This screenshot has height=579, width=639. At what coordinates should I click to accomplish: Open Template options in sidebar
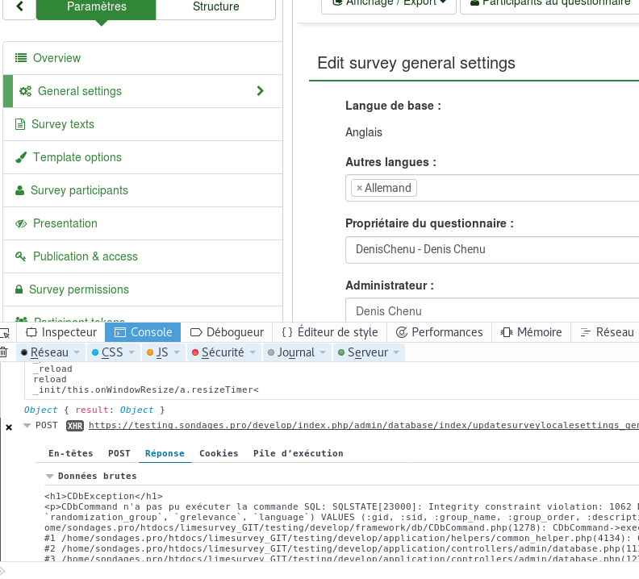(77, 157)
